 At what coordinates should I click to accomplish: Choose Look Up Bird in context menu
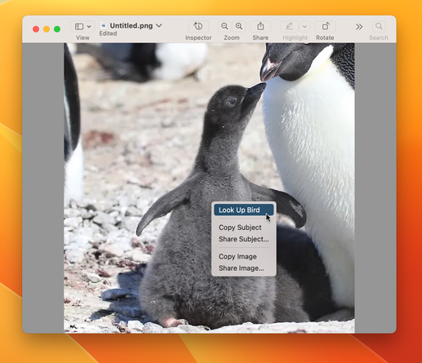[x=244, y=210]
